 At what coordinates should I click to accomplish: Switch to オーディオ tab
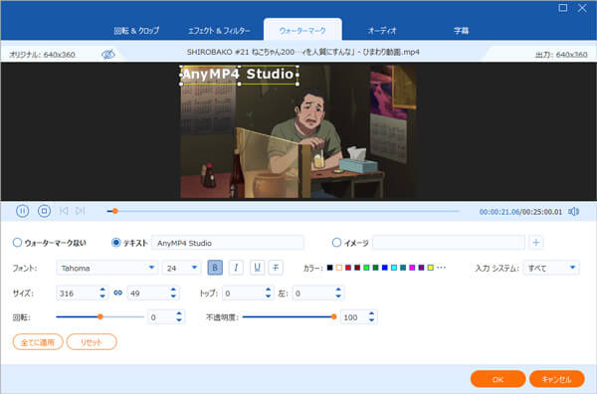[x=382, y=31]
